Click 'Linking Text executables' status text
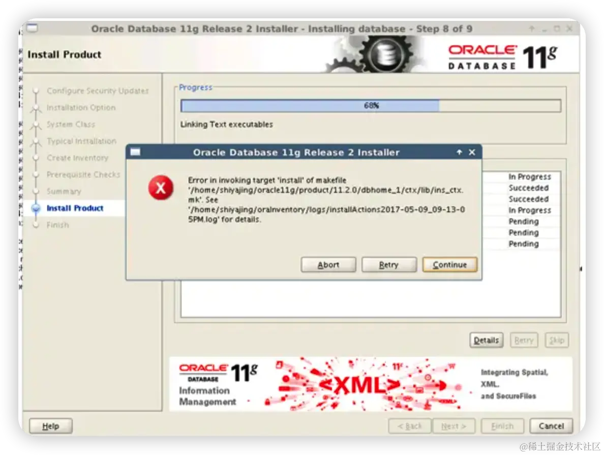604x455 pixels. pyautogui.click(x=227, y=125)
